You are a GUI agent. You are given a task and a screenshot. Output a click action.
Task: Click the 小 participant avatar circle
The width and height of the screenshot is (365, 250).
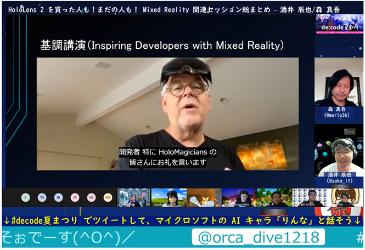tap(26, 198)
